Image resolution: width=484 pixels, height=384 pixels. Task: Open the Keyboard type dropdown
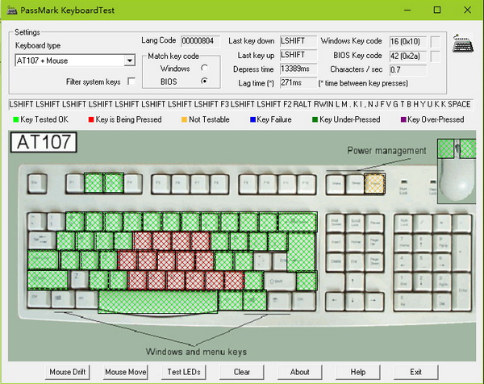pyautogui.click(x=129, y=61)
